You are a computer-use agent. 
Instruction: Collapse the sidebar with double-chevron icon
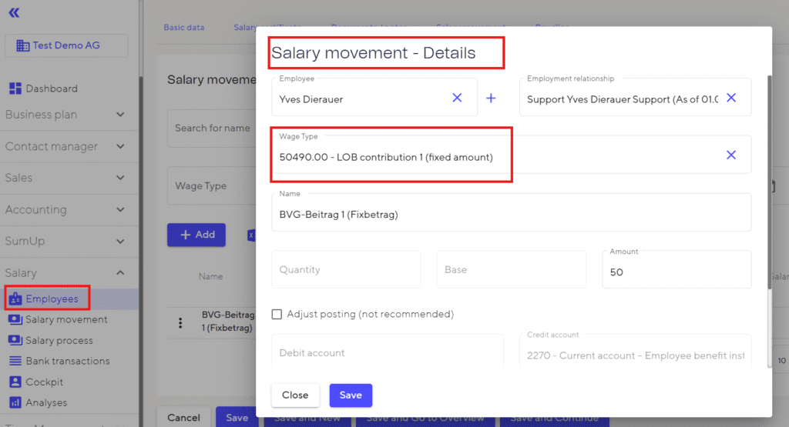click(14, 12)
